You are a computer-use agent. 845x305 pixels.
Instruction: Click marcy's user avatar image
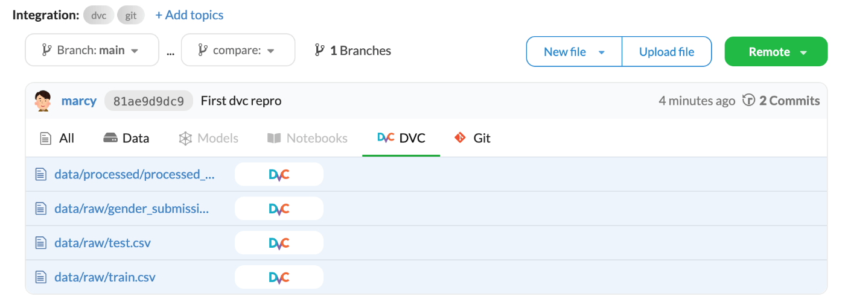[43, 101]
